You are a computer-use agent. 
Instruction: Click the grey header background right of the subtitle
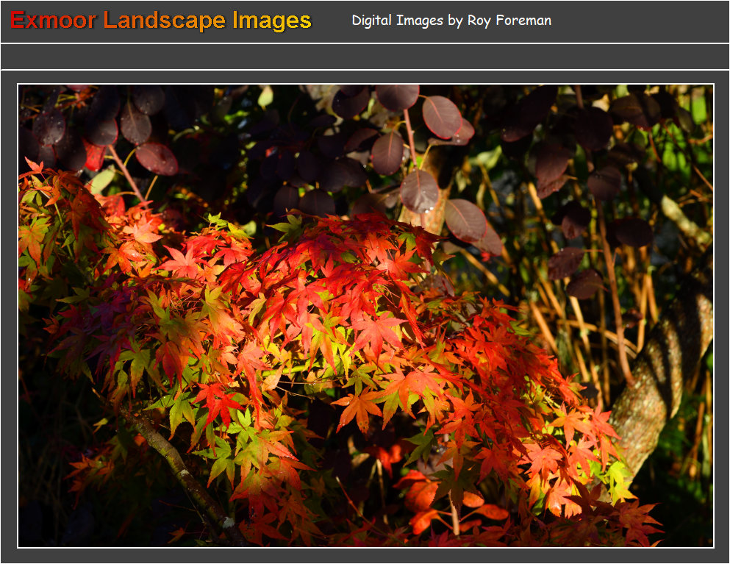pos(640,21)
